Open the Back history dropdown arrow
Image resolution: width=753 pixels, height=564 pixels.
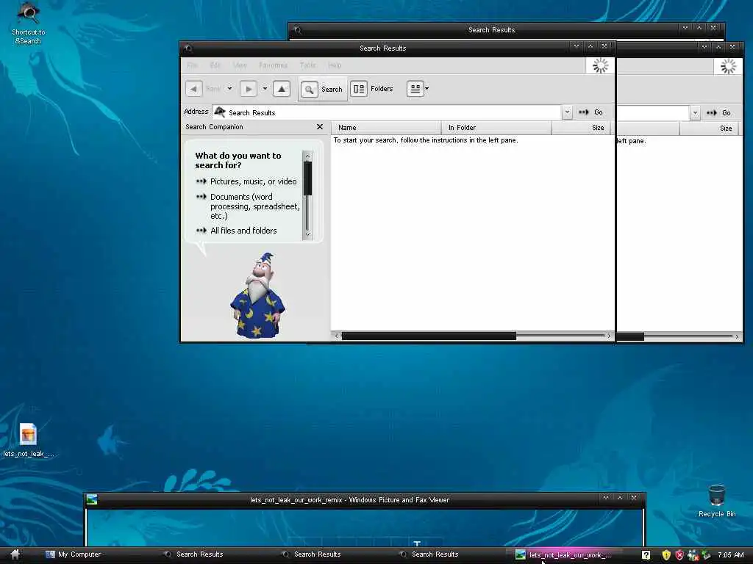[230, 89]
